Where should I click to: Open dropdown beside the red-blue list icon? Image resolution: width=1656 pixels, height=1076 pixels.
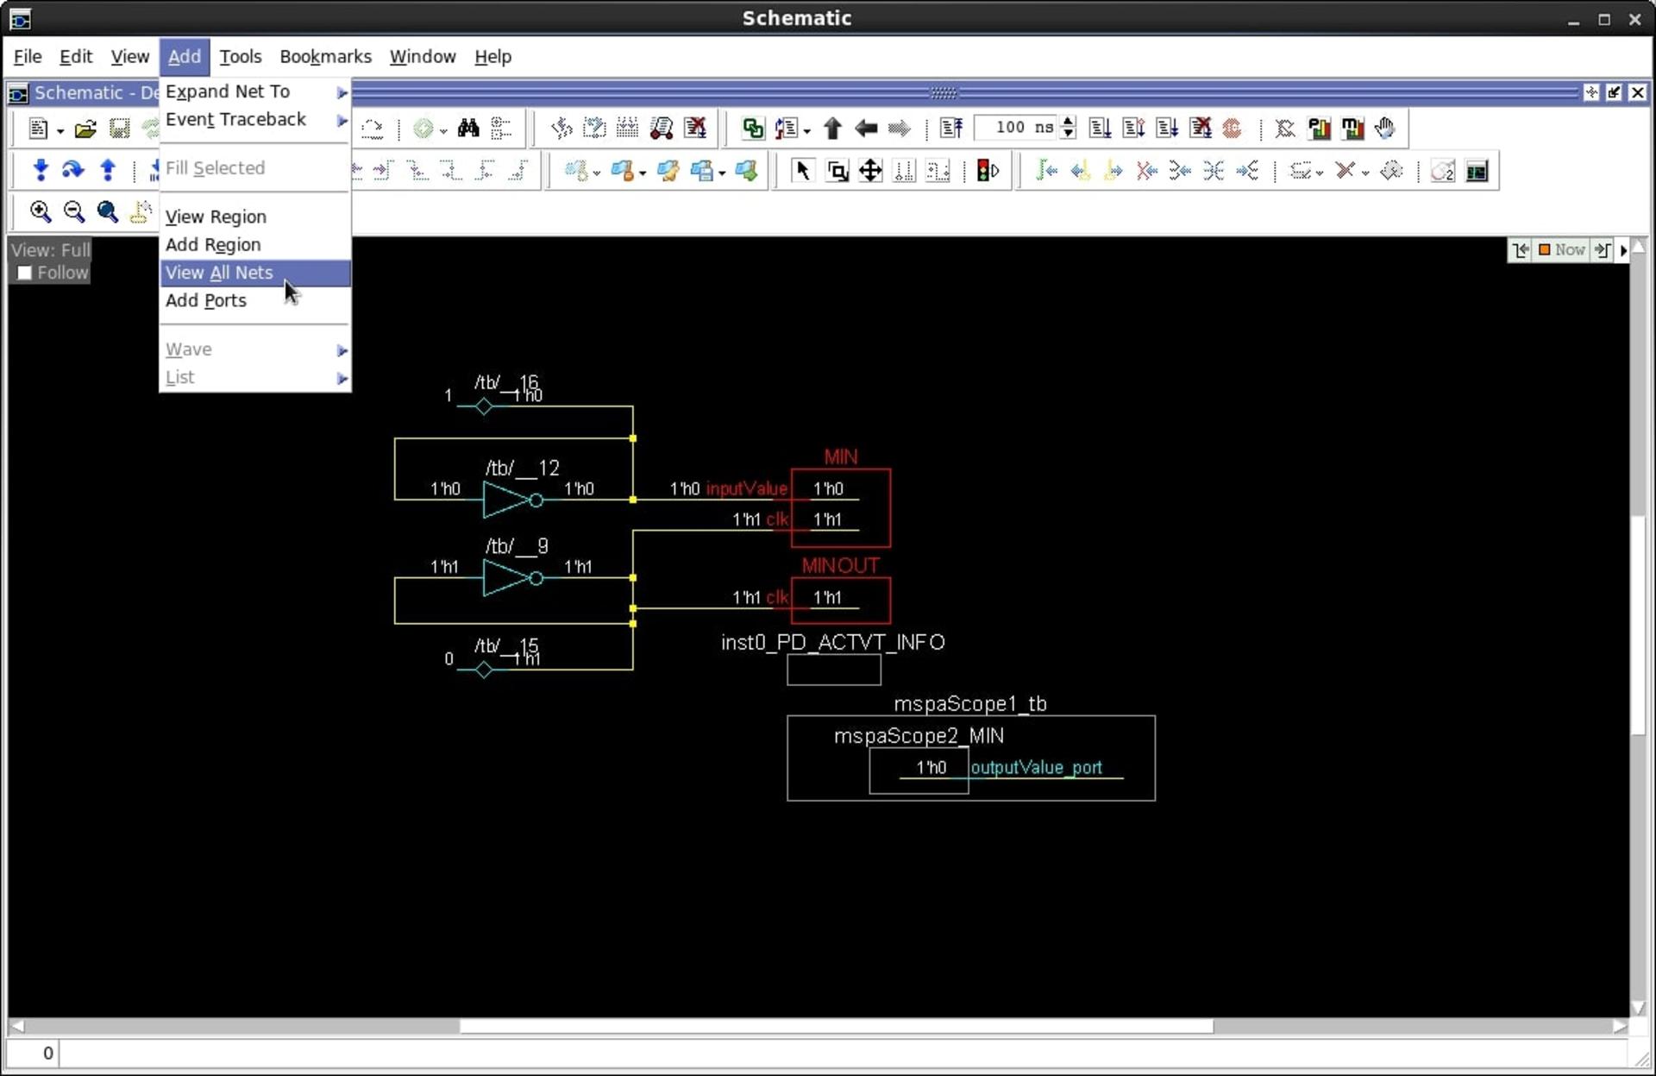(x=806, y=131)
